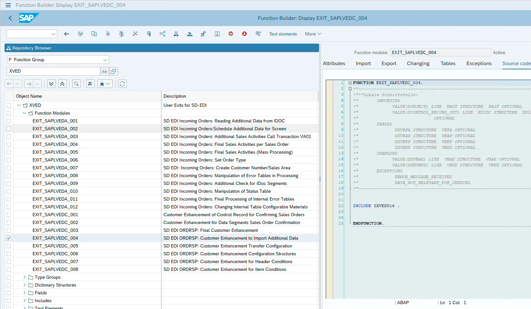Expand all nodes with double-down chevron icon
The image size is (531, 309).
click(x=51, y=84)
